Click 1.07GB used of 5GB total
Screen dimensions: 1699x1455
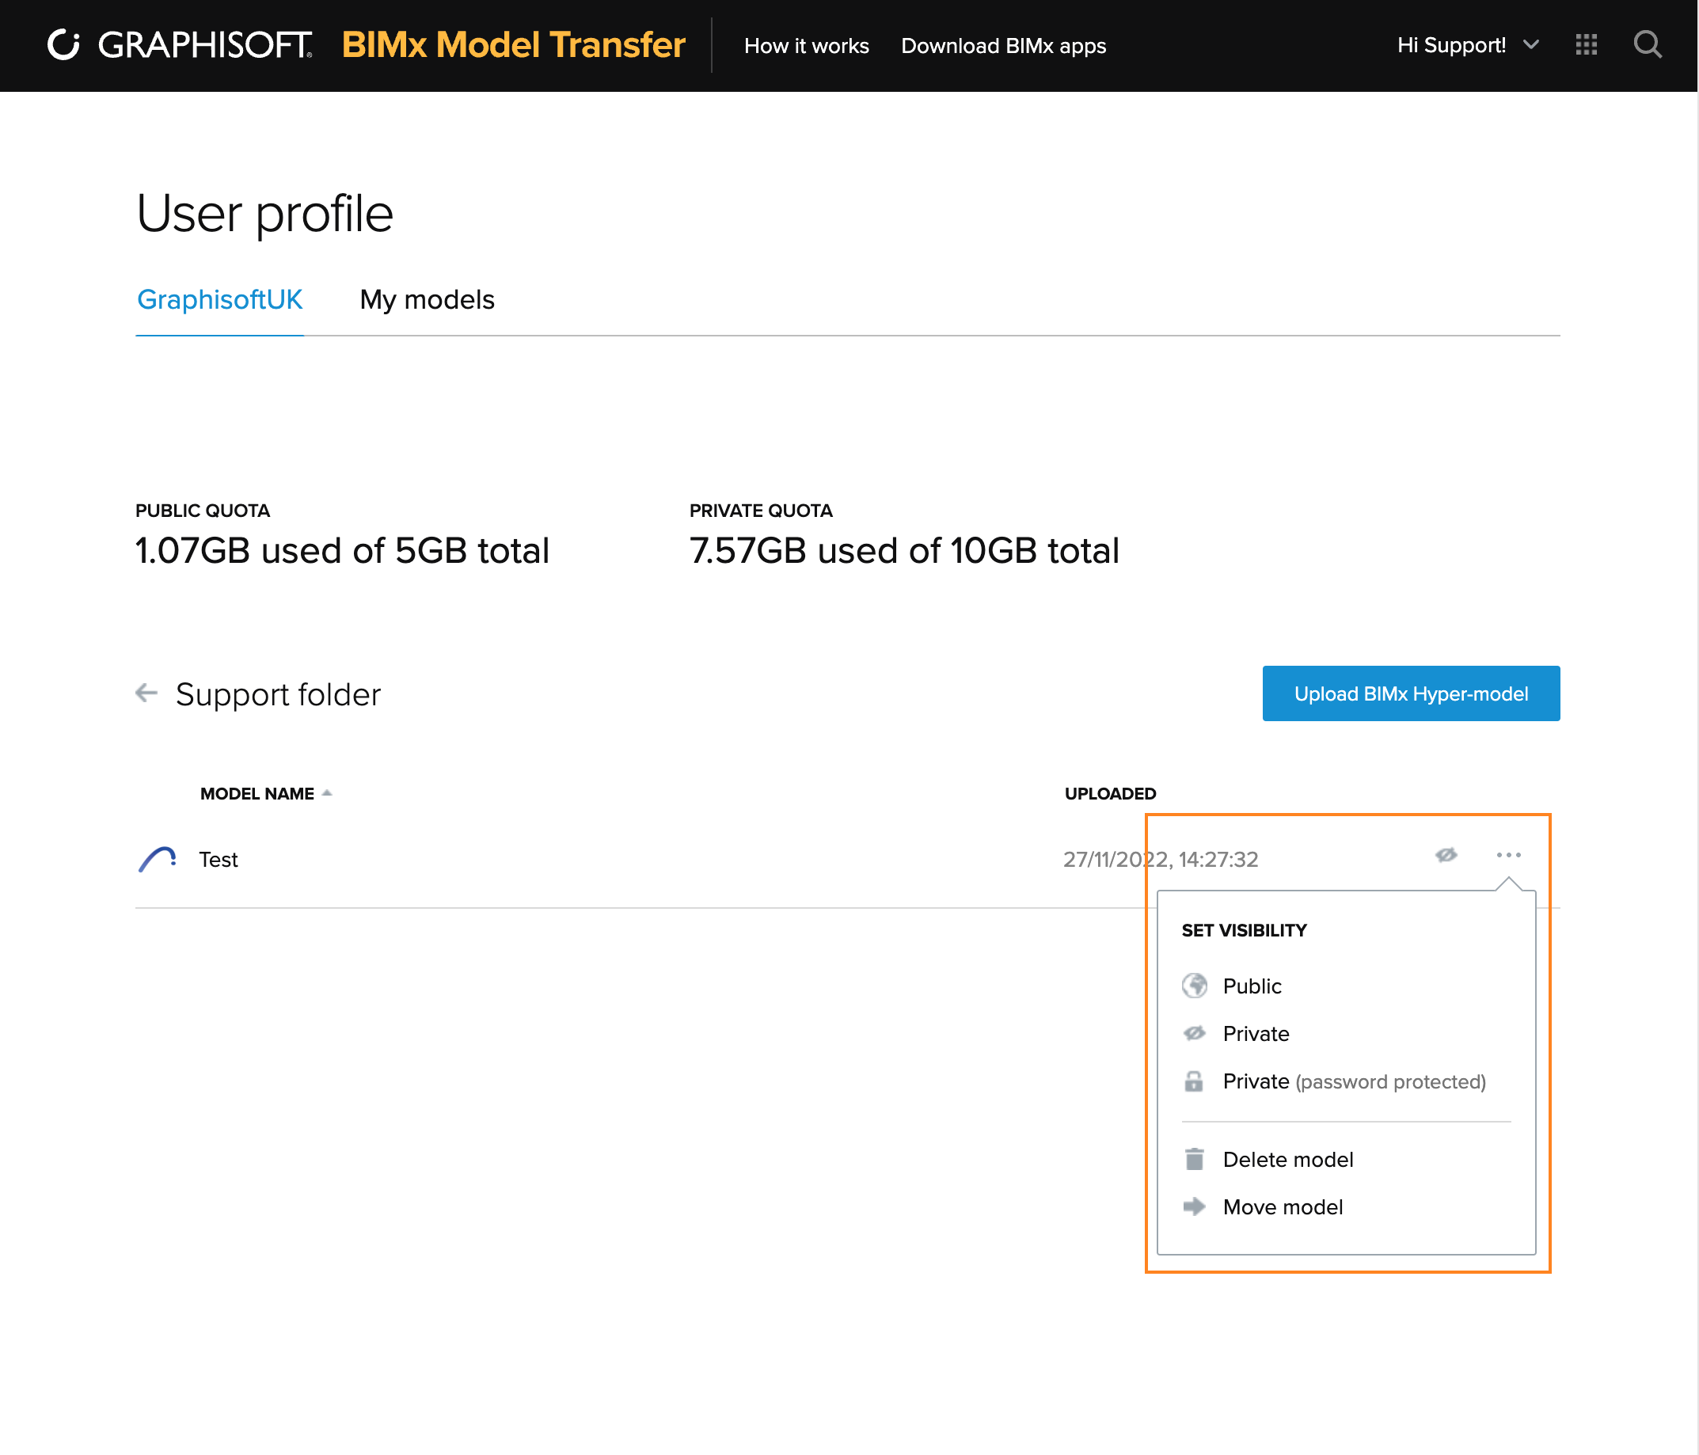342,550
